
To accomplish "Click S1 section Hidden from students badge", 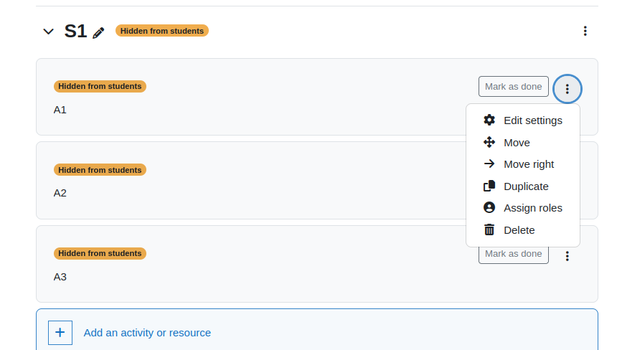I will [x=161, y=31].
